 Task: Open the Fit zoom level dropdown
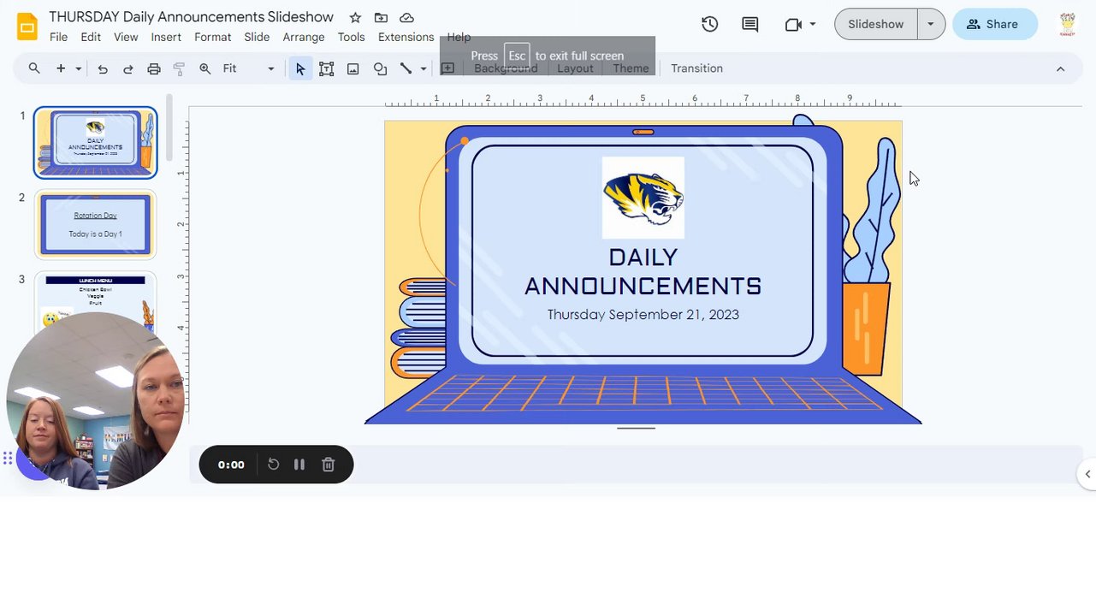(249, 68)
